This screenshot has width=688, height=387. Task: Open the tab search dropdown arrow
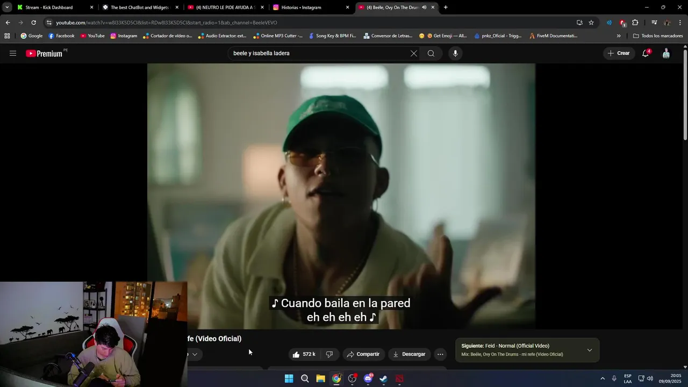[x=7, y=8]
